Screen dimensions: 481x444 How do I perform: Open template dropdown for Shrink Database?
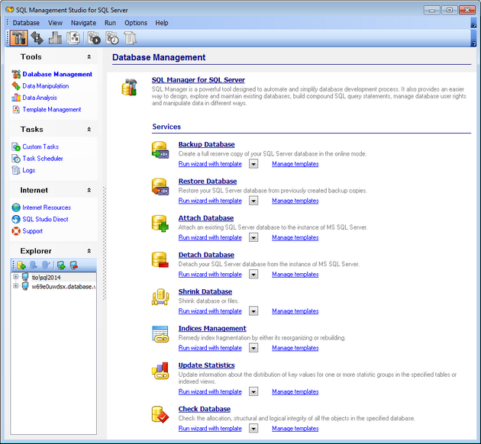(x=253, y=311)
